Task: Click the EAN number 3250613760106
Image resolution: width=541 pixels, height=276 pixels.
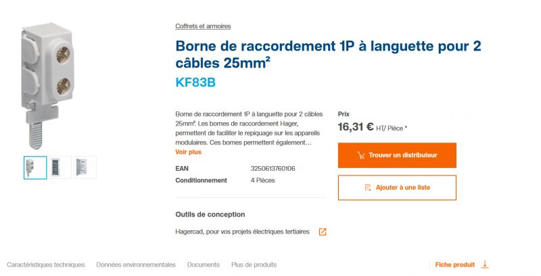Action: (x=273, y=169)
